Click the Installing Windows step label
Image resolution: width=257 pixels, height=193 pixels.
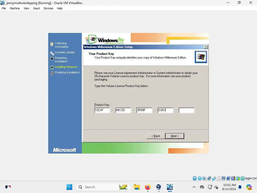(66, 67)
